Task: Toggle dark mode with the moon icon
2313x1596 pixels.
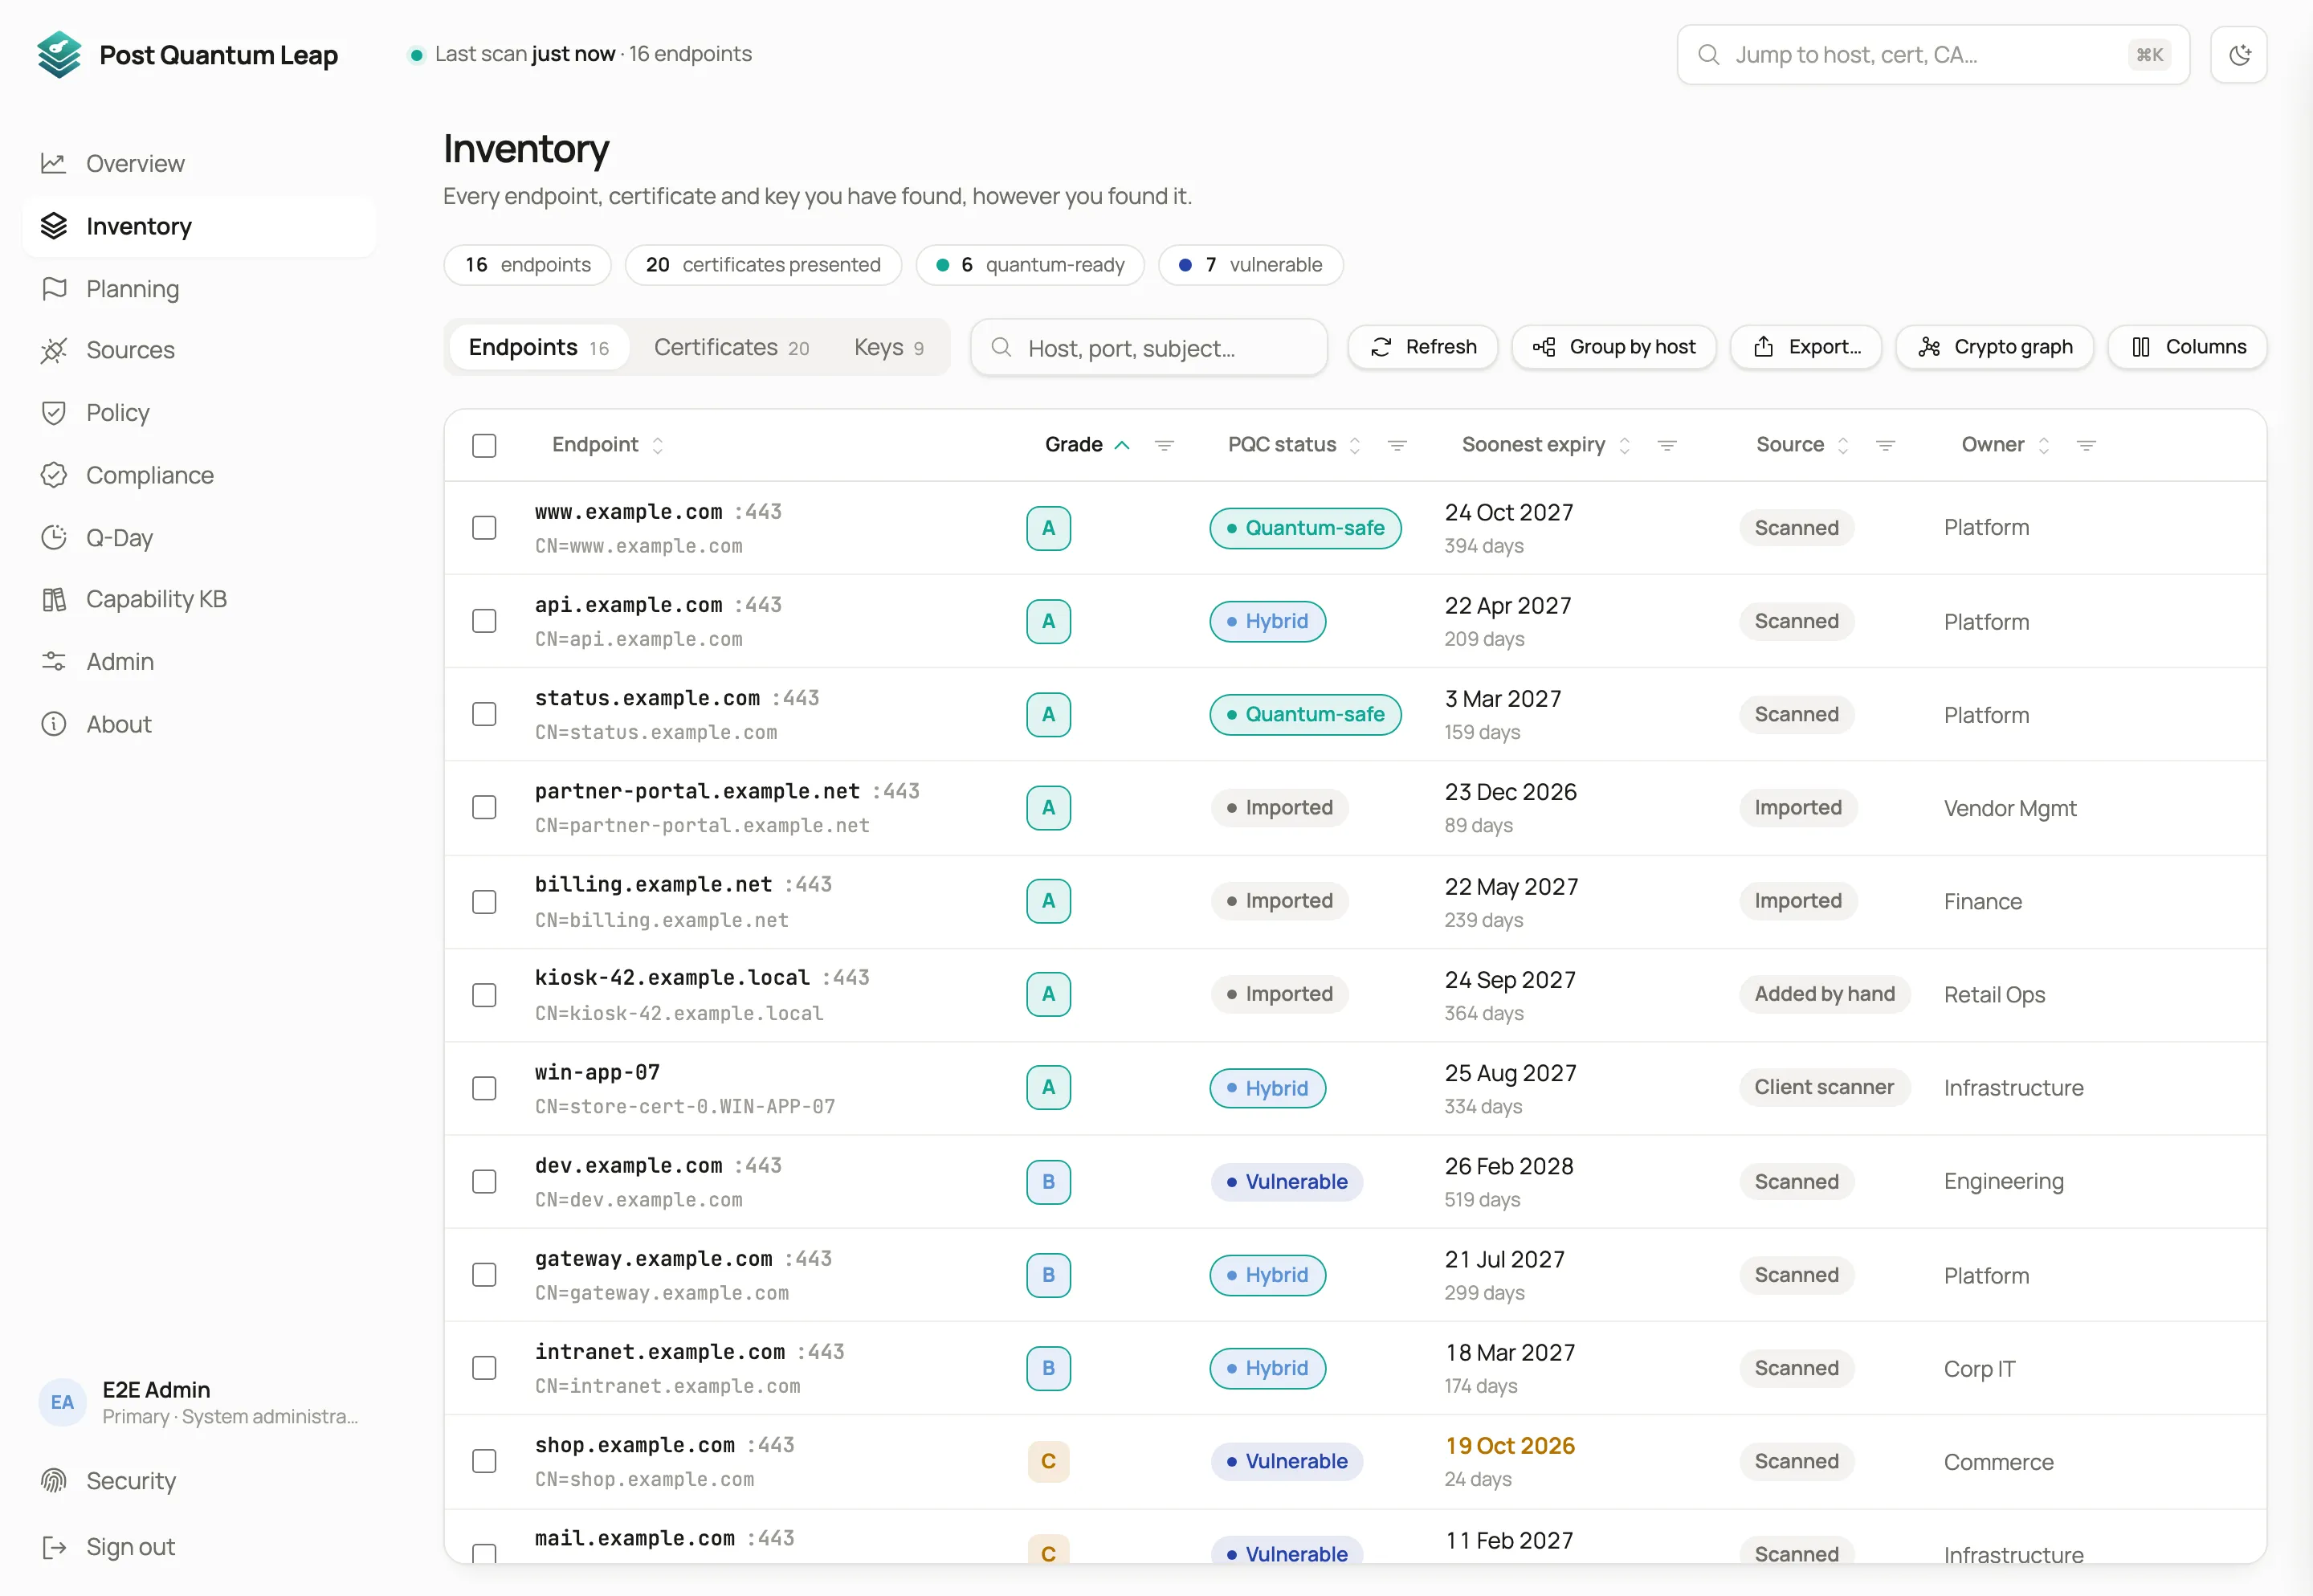Action: click(2239, 55)
